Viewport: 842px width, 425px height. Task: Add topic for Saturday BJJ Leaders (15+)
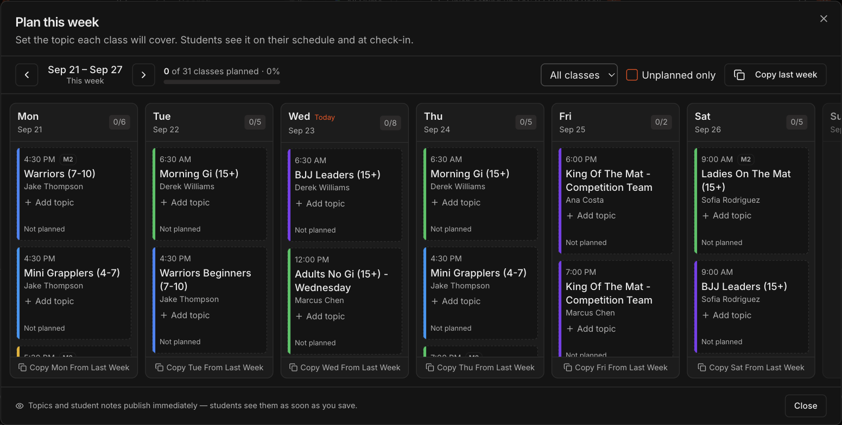[726, 315]
